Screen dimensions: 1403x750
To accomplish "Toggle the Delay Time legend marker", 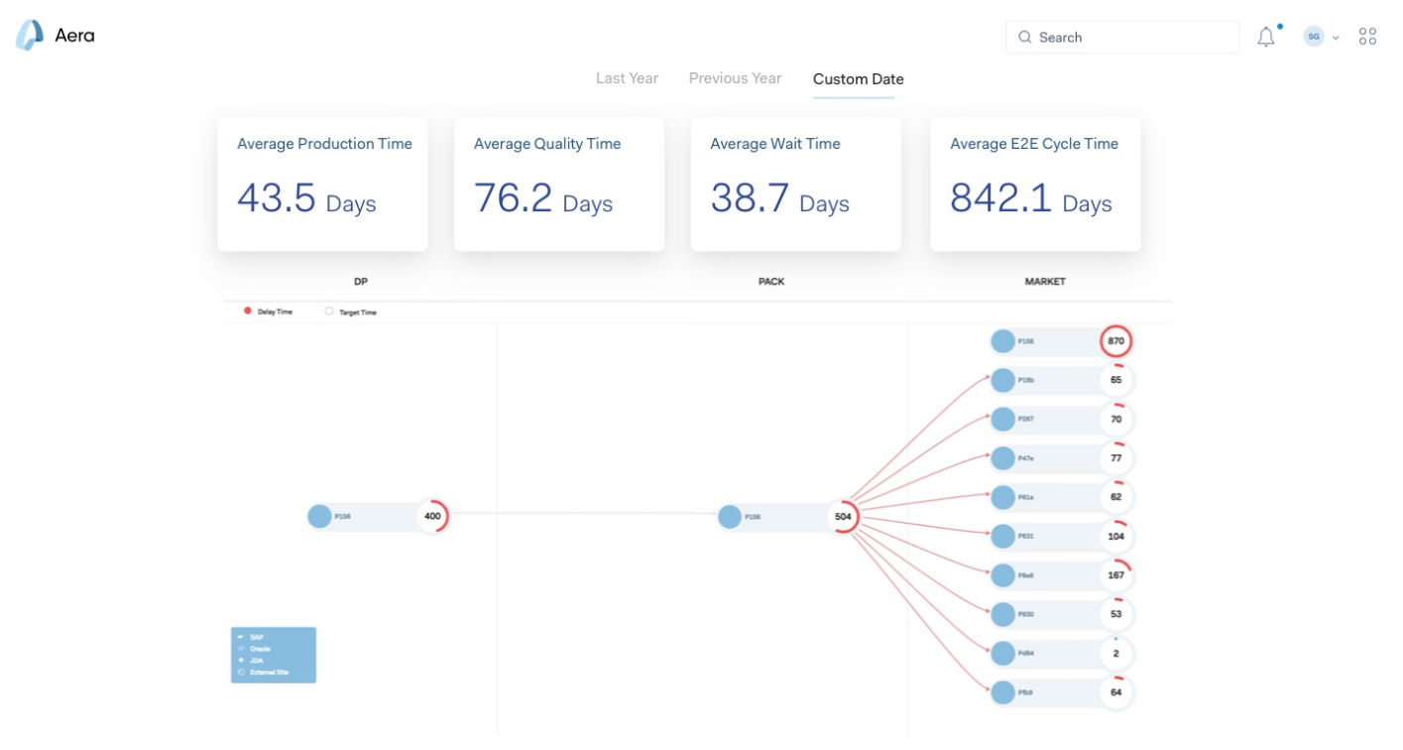I will point(248,312).
